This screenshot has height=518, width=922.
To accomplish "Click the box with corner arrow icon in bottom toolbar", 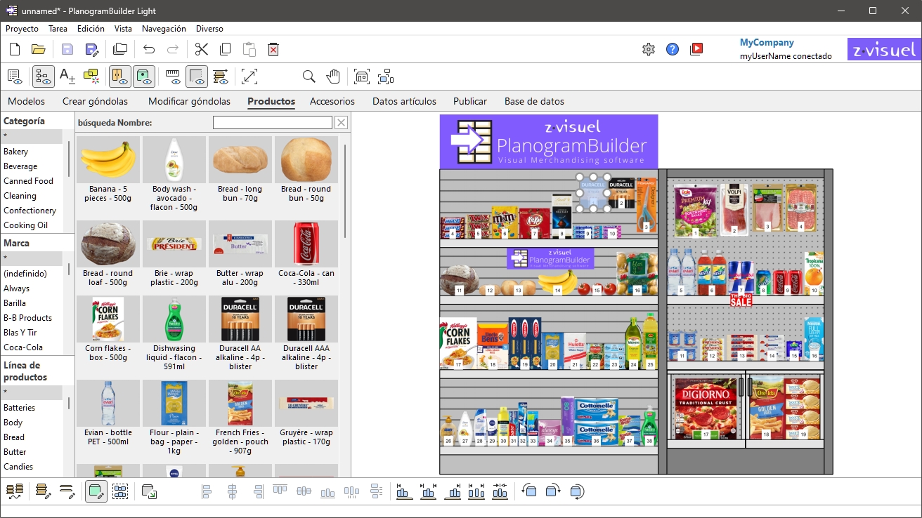I will coord(149,491).
